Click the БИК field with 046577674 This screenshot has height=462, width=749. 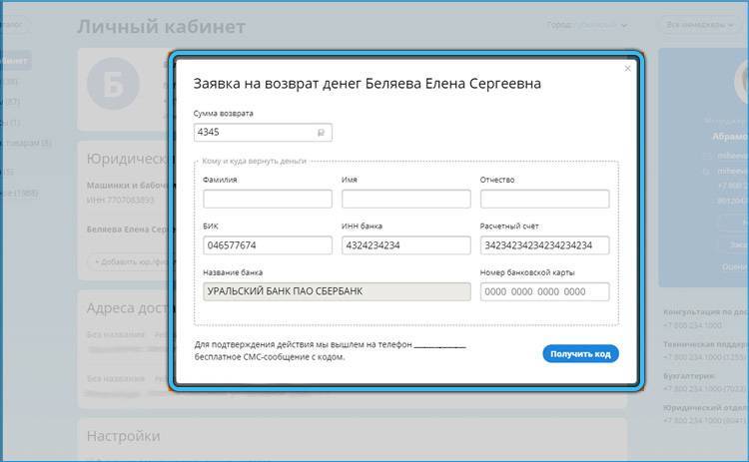268,245
